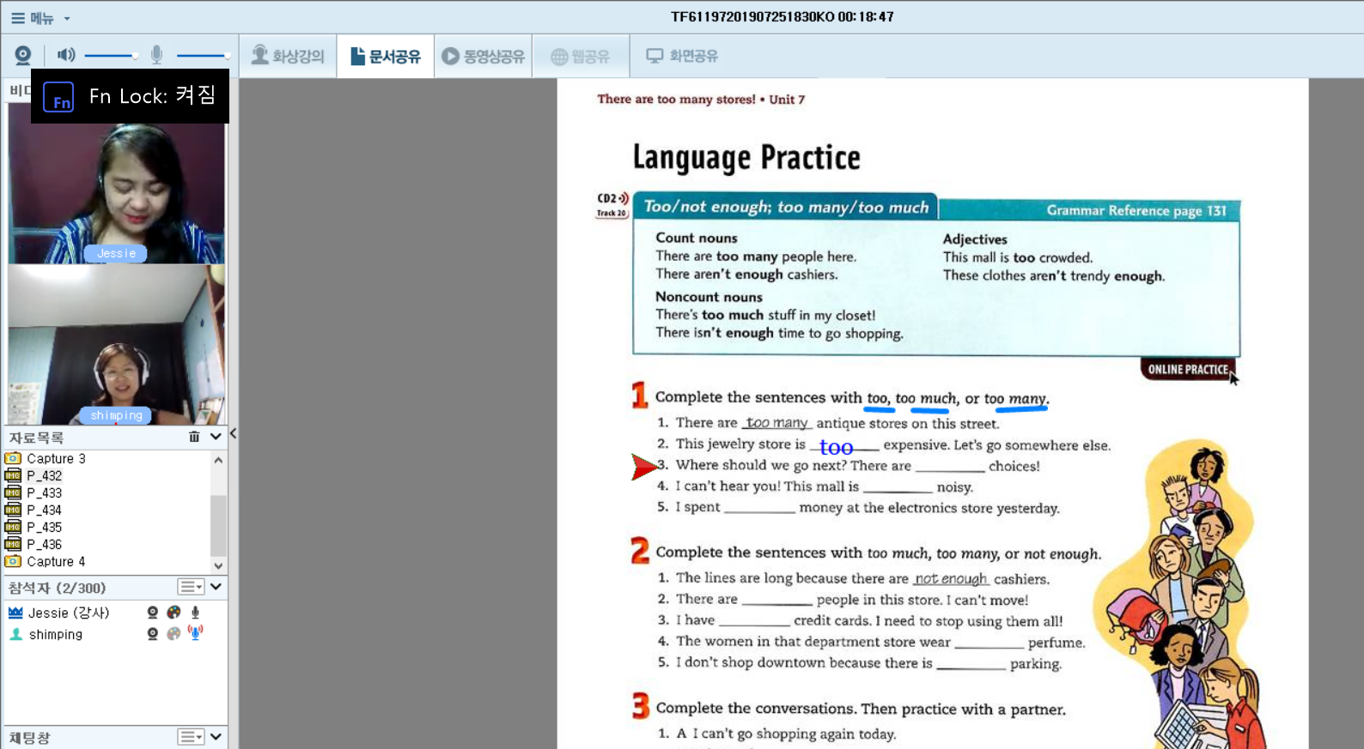Toggle shimping's microphone broadcast icon
This screenshot has height=749, width=1364.
[x=195, y=634]
